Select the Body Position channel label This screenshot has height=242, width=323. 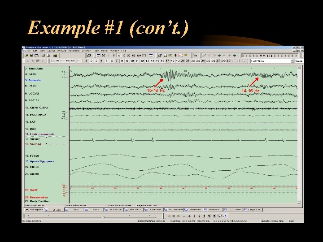[37, 201]
